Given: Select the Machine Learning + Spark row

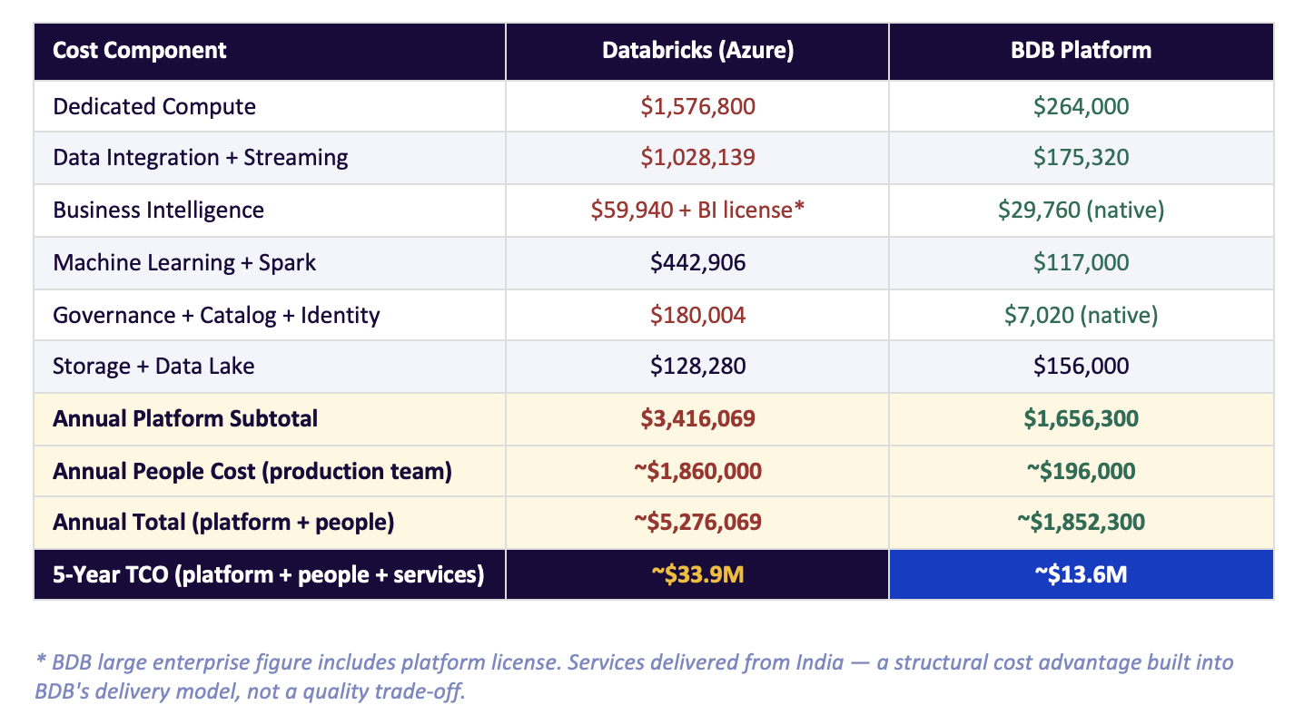Looking at the screenshot, I should [x=185, y=262].
